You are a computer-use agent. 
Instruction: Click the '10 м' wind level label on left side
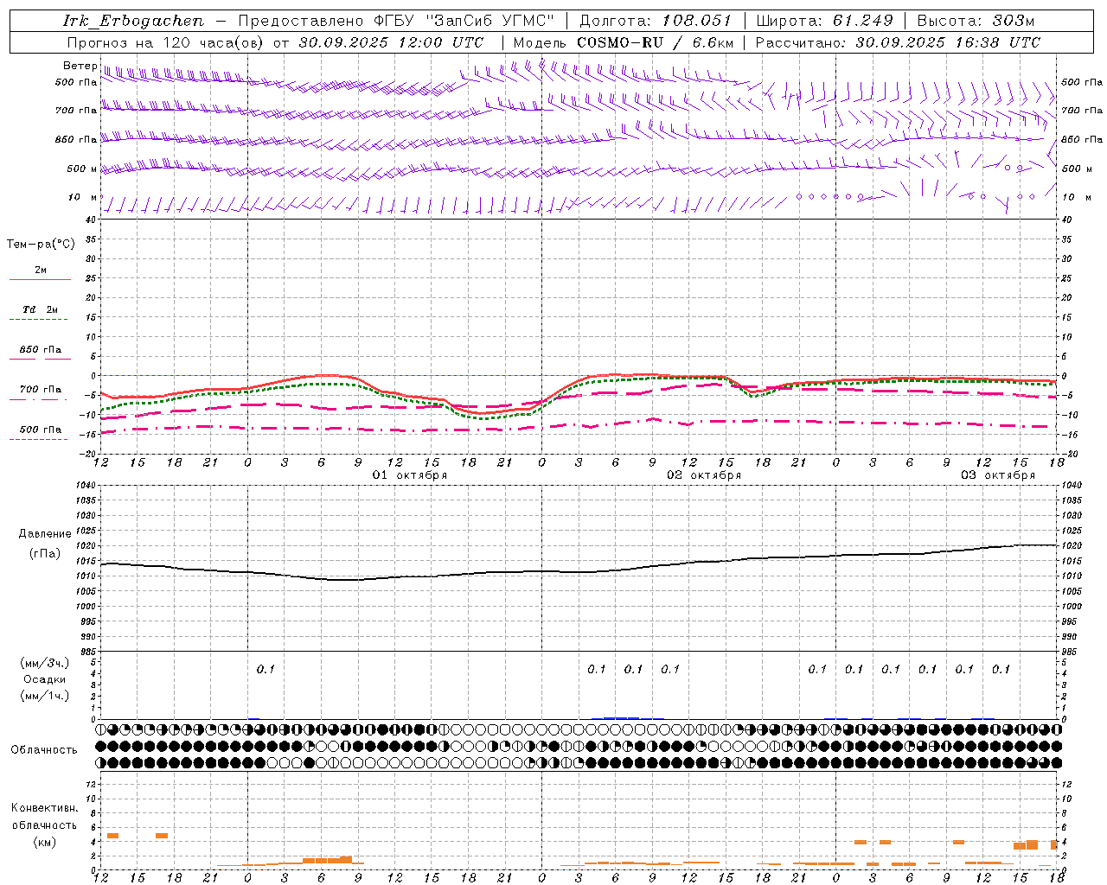click(x=82, y=198)
